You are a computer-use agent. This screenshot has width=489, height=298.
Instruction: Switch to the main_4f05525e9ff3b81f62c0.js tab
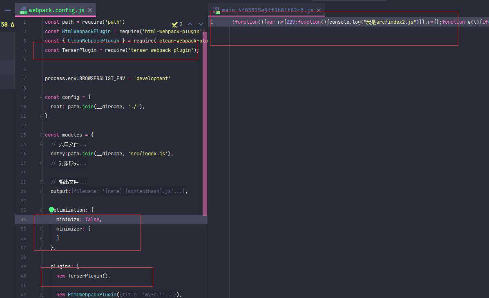coord(267,10)
